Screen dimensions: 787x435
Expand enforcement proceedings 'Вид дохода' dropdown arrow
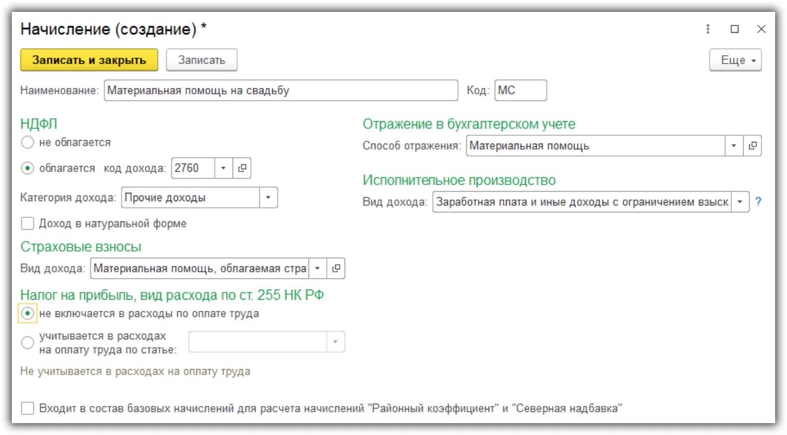pos(740,202)
